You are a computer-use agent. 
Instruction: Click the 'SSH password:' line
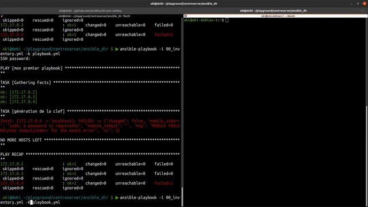pos(16,59)
